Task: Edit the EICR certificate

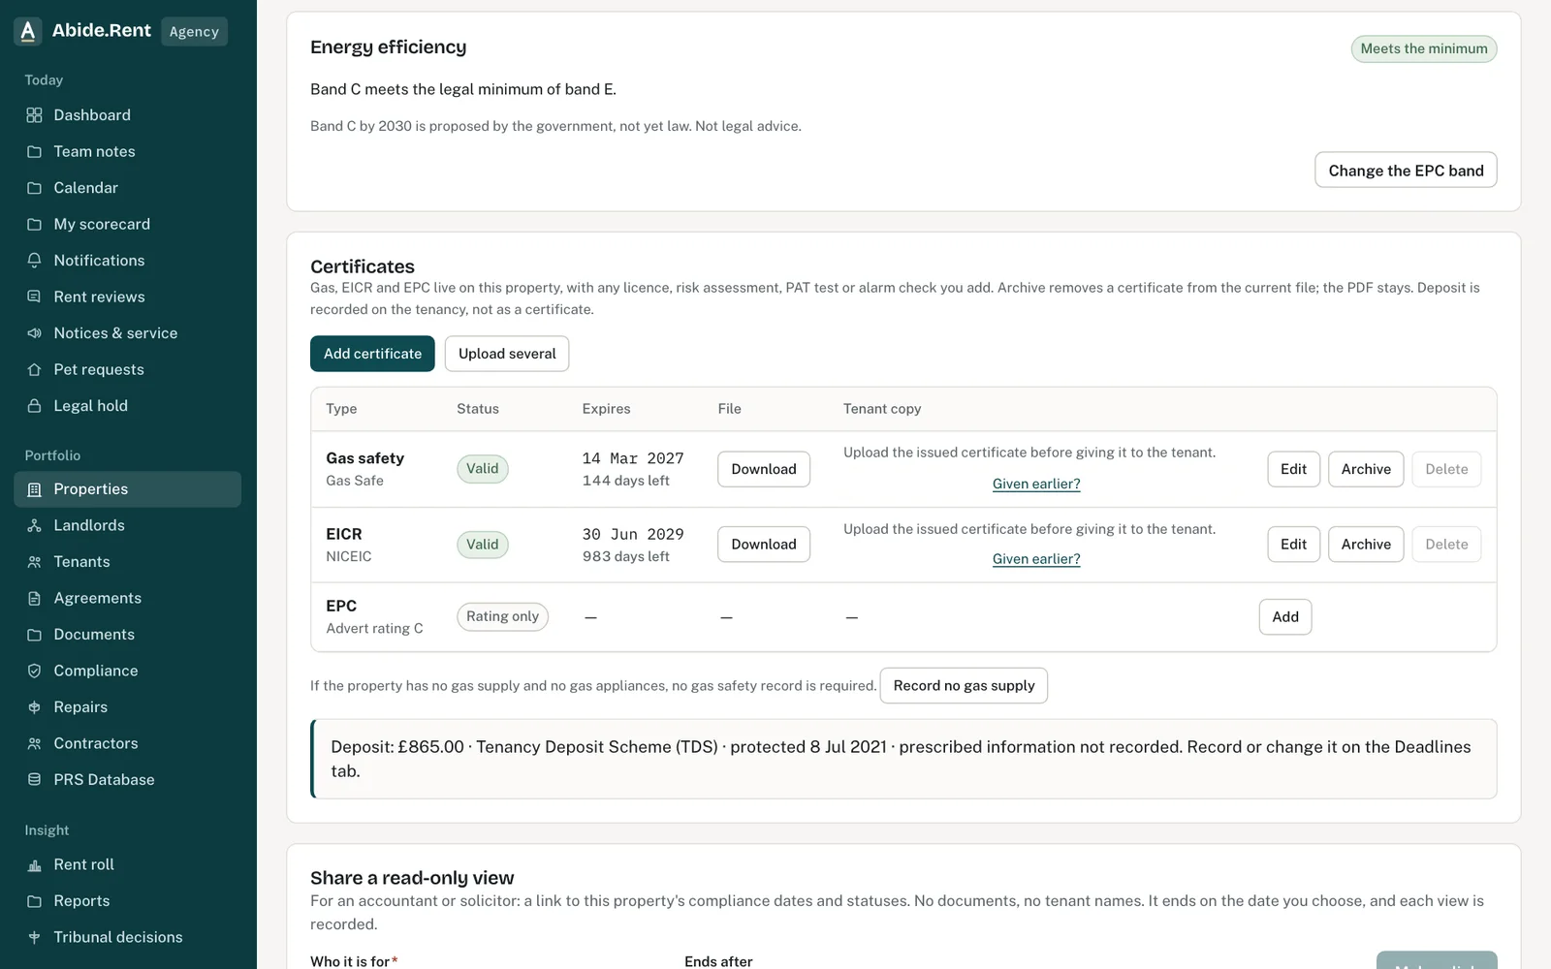Action: (x=1293, y=545)
